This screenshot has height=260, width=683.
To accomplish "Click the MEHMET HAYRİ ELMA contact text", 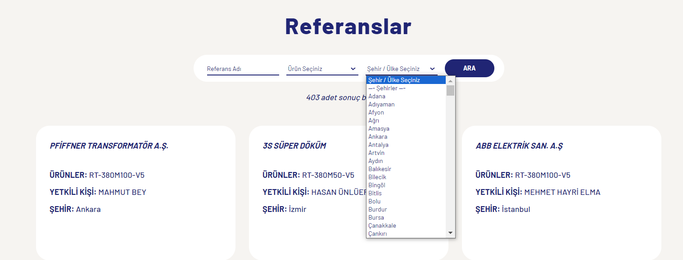I will click(562, 192).
